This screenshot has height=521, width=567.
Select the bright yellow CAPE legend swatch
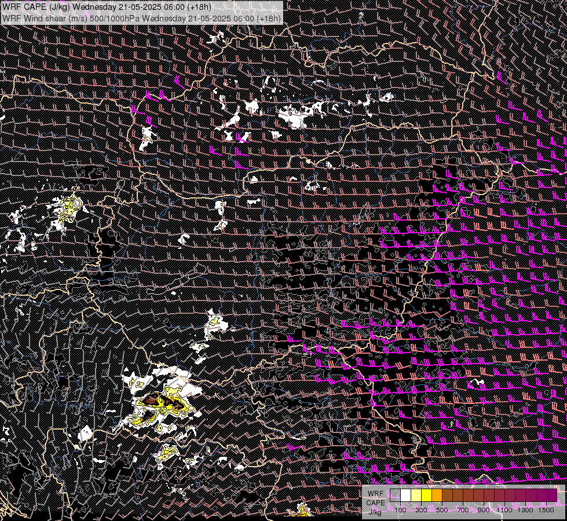point(426,495)
